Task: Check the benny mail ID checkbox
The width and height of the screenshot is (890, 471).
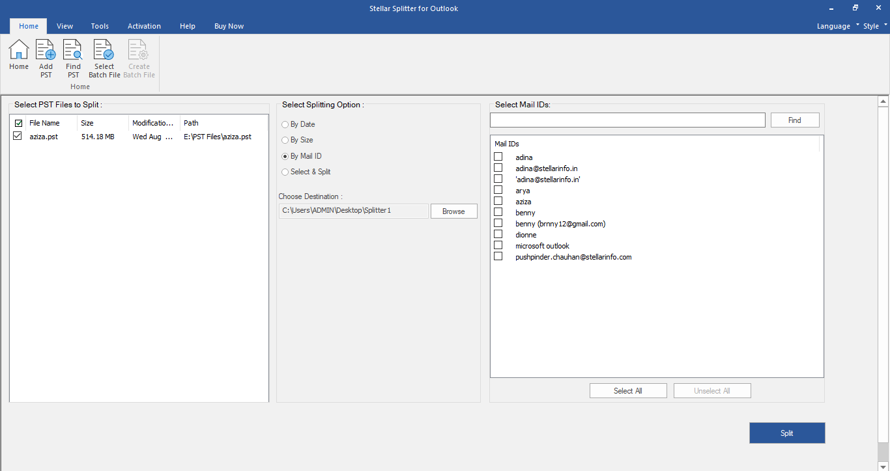Action: tap(498, 212)
